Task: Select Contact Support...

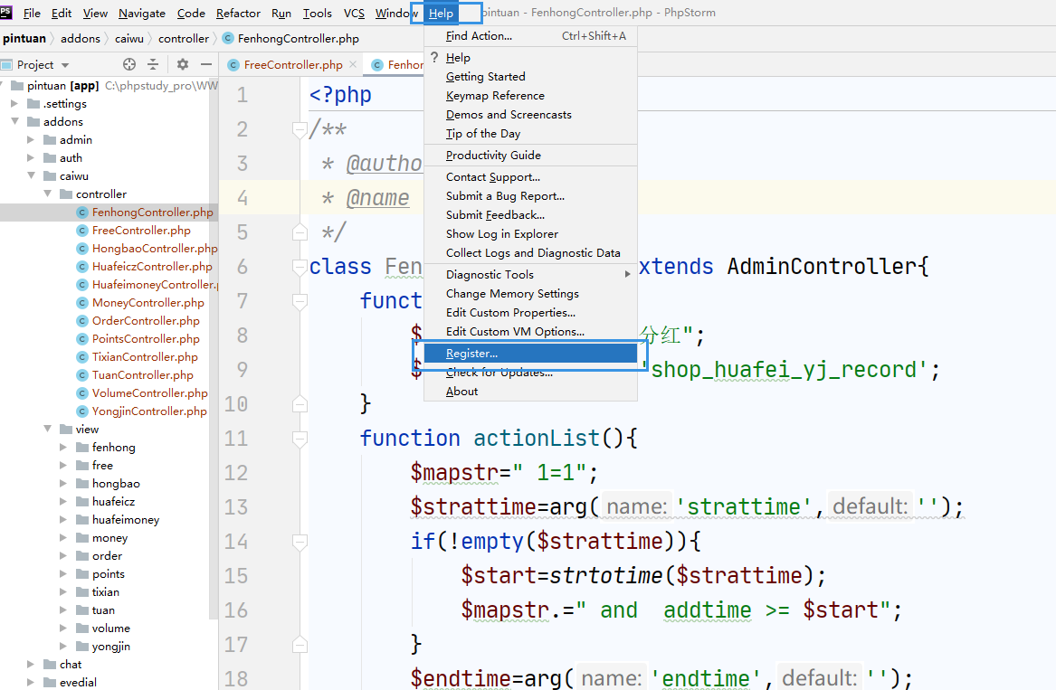Action: [530, 177]
